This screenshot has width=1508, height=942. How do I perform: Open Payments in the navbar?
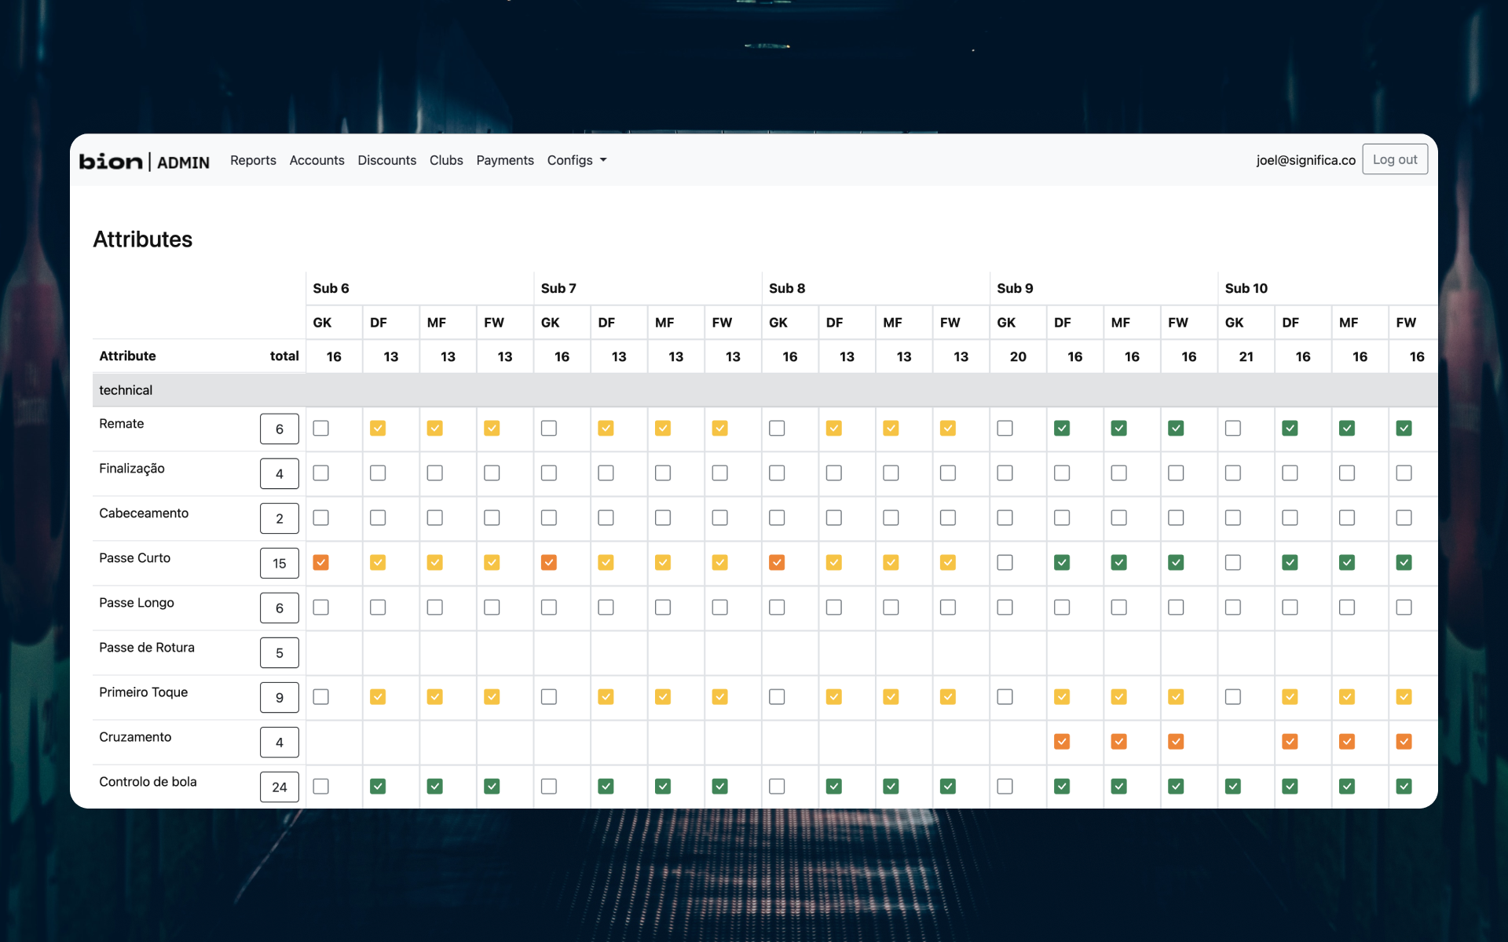click(505, 160)
